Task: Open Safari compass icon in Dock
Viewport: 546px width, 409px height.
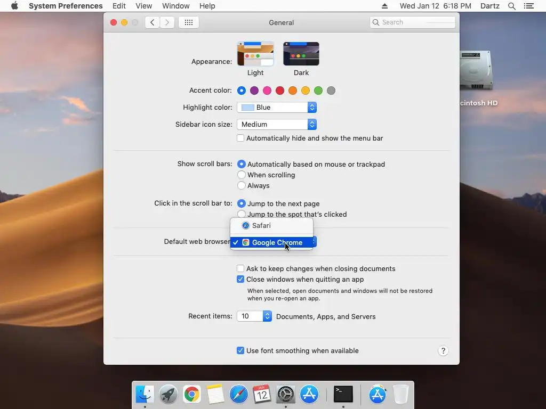Action: 238,394
